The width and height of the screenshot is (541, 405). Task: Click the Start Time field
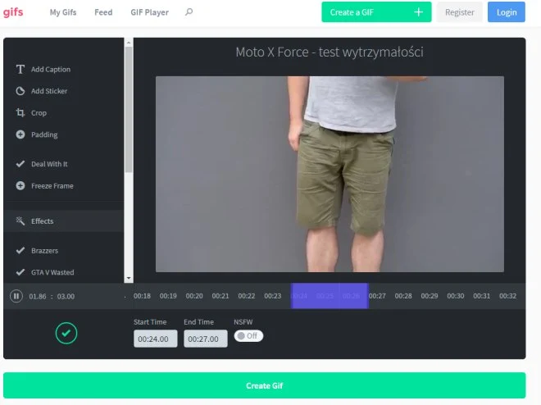pos(155,339)
